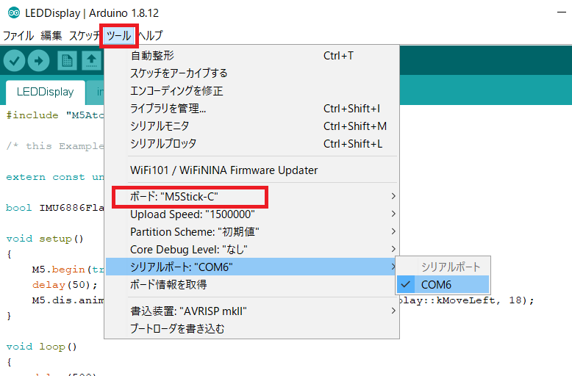Open ライブラリを管理... entry
This screenshot has width=572, height=376.
(x=251, y=108)
